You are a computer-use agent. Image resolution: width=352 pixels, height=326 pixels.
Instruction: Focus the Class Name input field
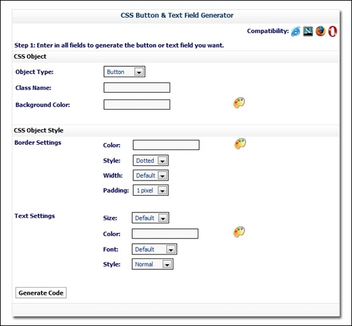coord(136,87)
